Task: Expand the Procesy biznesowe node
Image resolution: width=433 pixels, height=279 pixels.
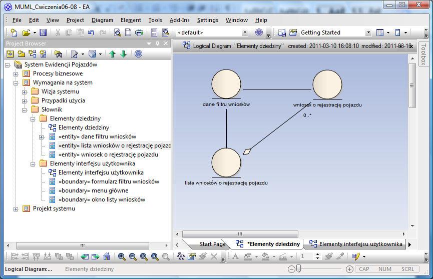Action: [16, 74]
